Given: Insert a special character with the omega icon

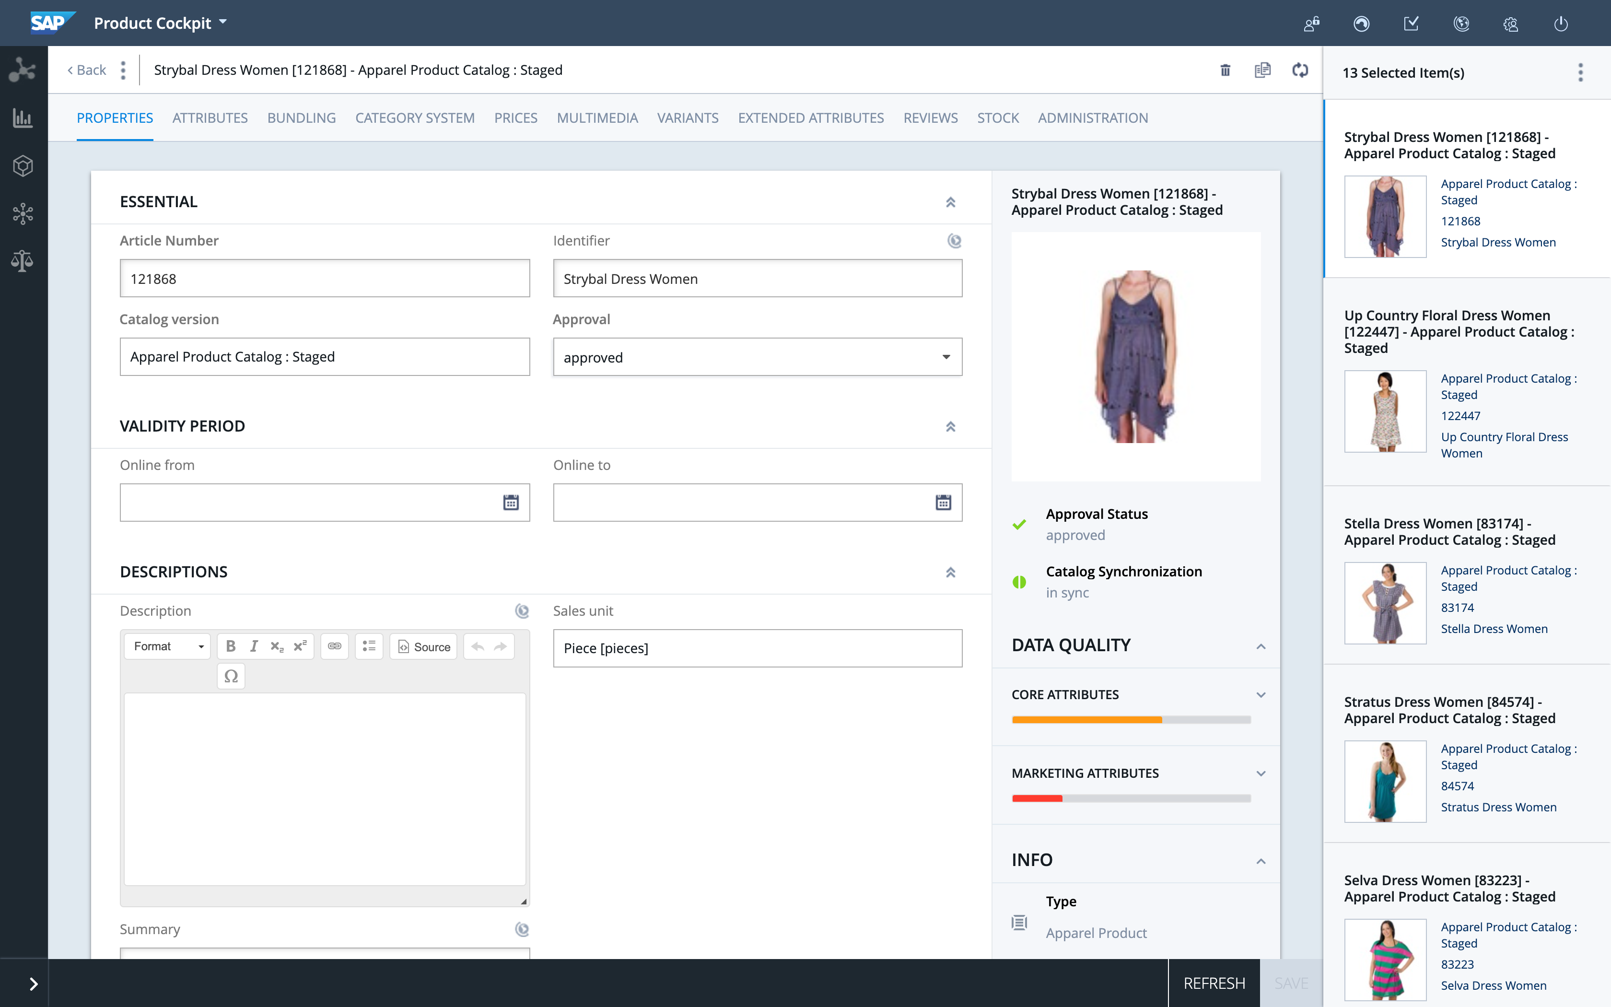Looking at the screenshot, I should pos(231,676).
